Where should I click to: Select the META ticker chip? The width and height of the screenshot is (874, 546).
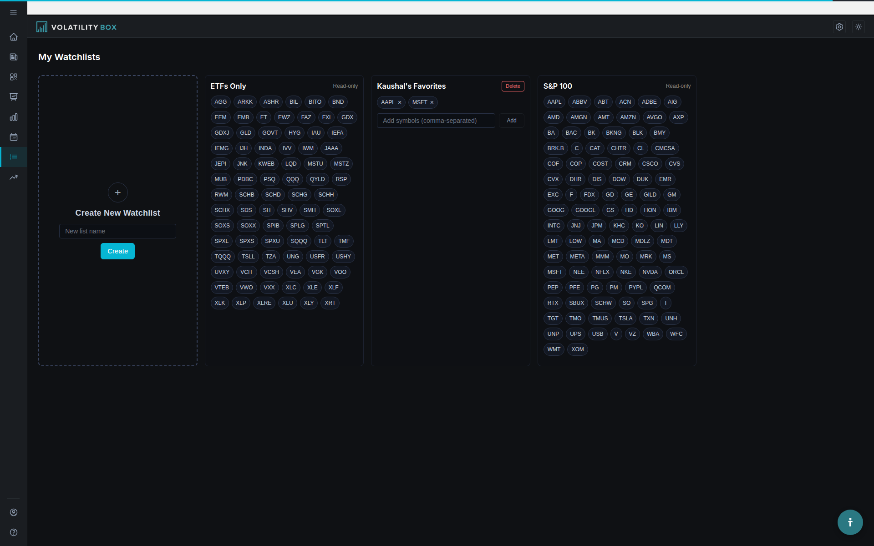(x=577, y=257)
